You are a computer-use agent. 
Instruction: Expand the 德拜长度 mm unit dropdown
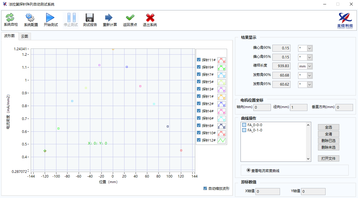309,66
